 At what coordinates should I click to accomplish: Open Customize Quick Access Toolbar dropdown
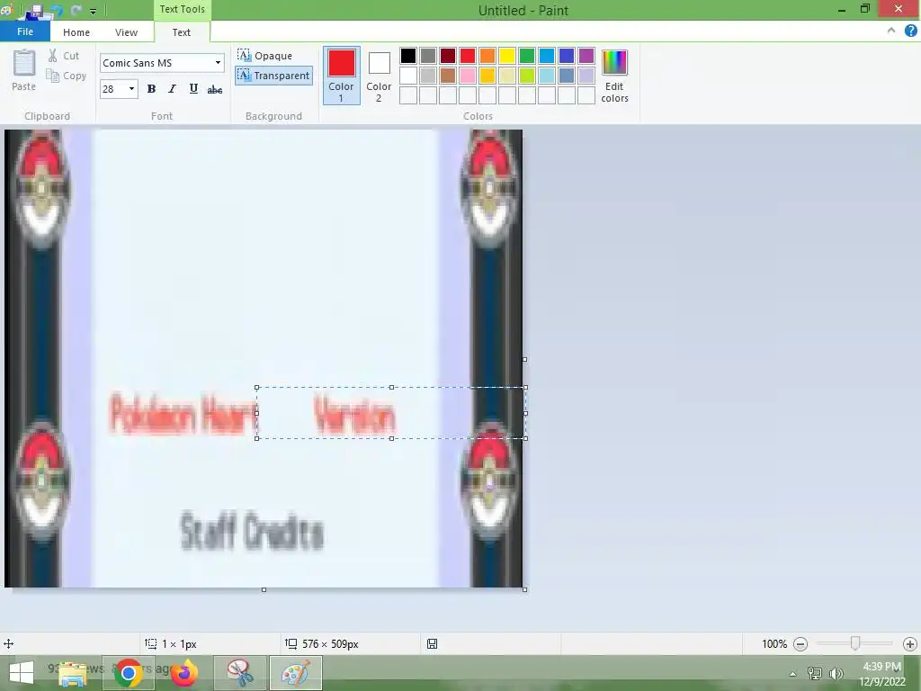click(x=93, y=11)
